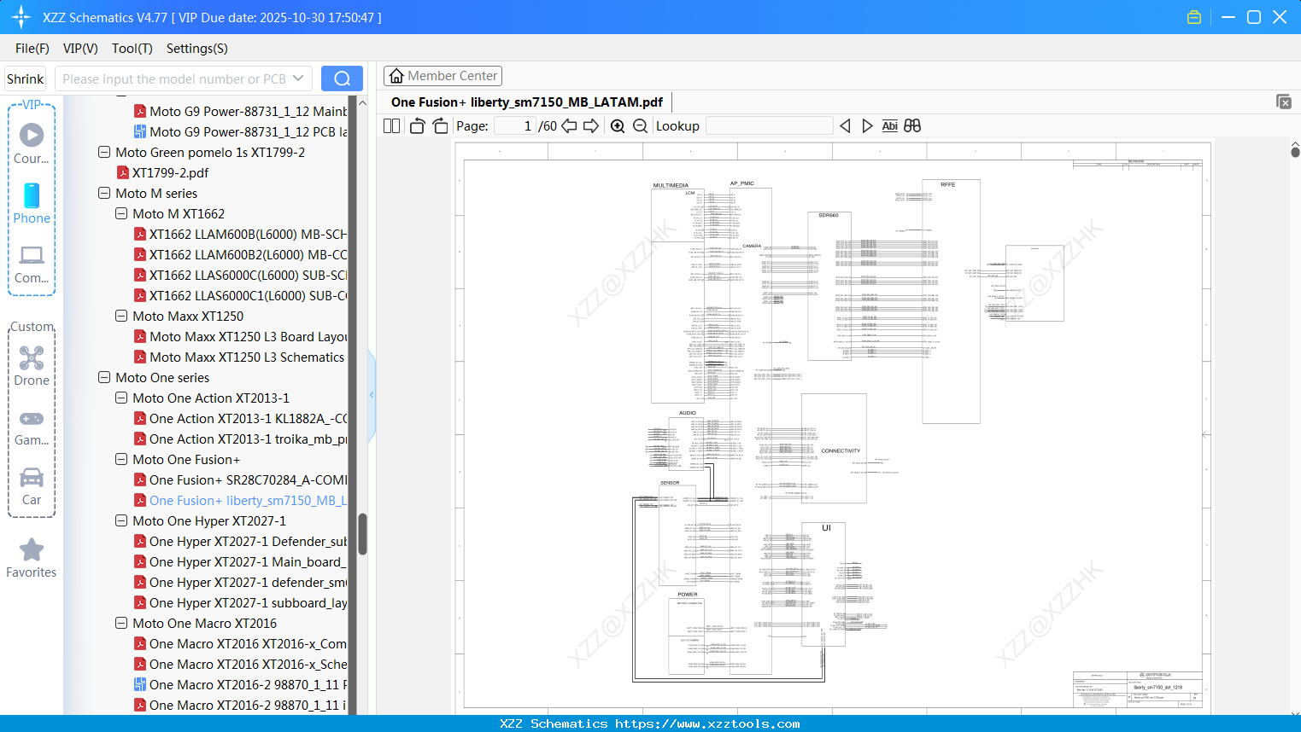This screenshot has width=1301, height=732.
Task: Click the Shrink sidebar button
Action: pyautogui.click(x=25, y=78)
